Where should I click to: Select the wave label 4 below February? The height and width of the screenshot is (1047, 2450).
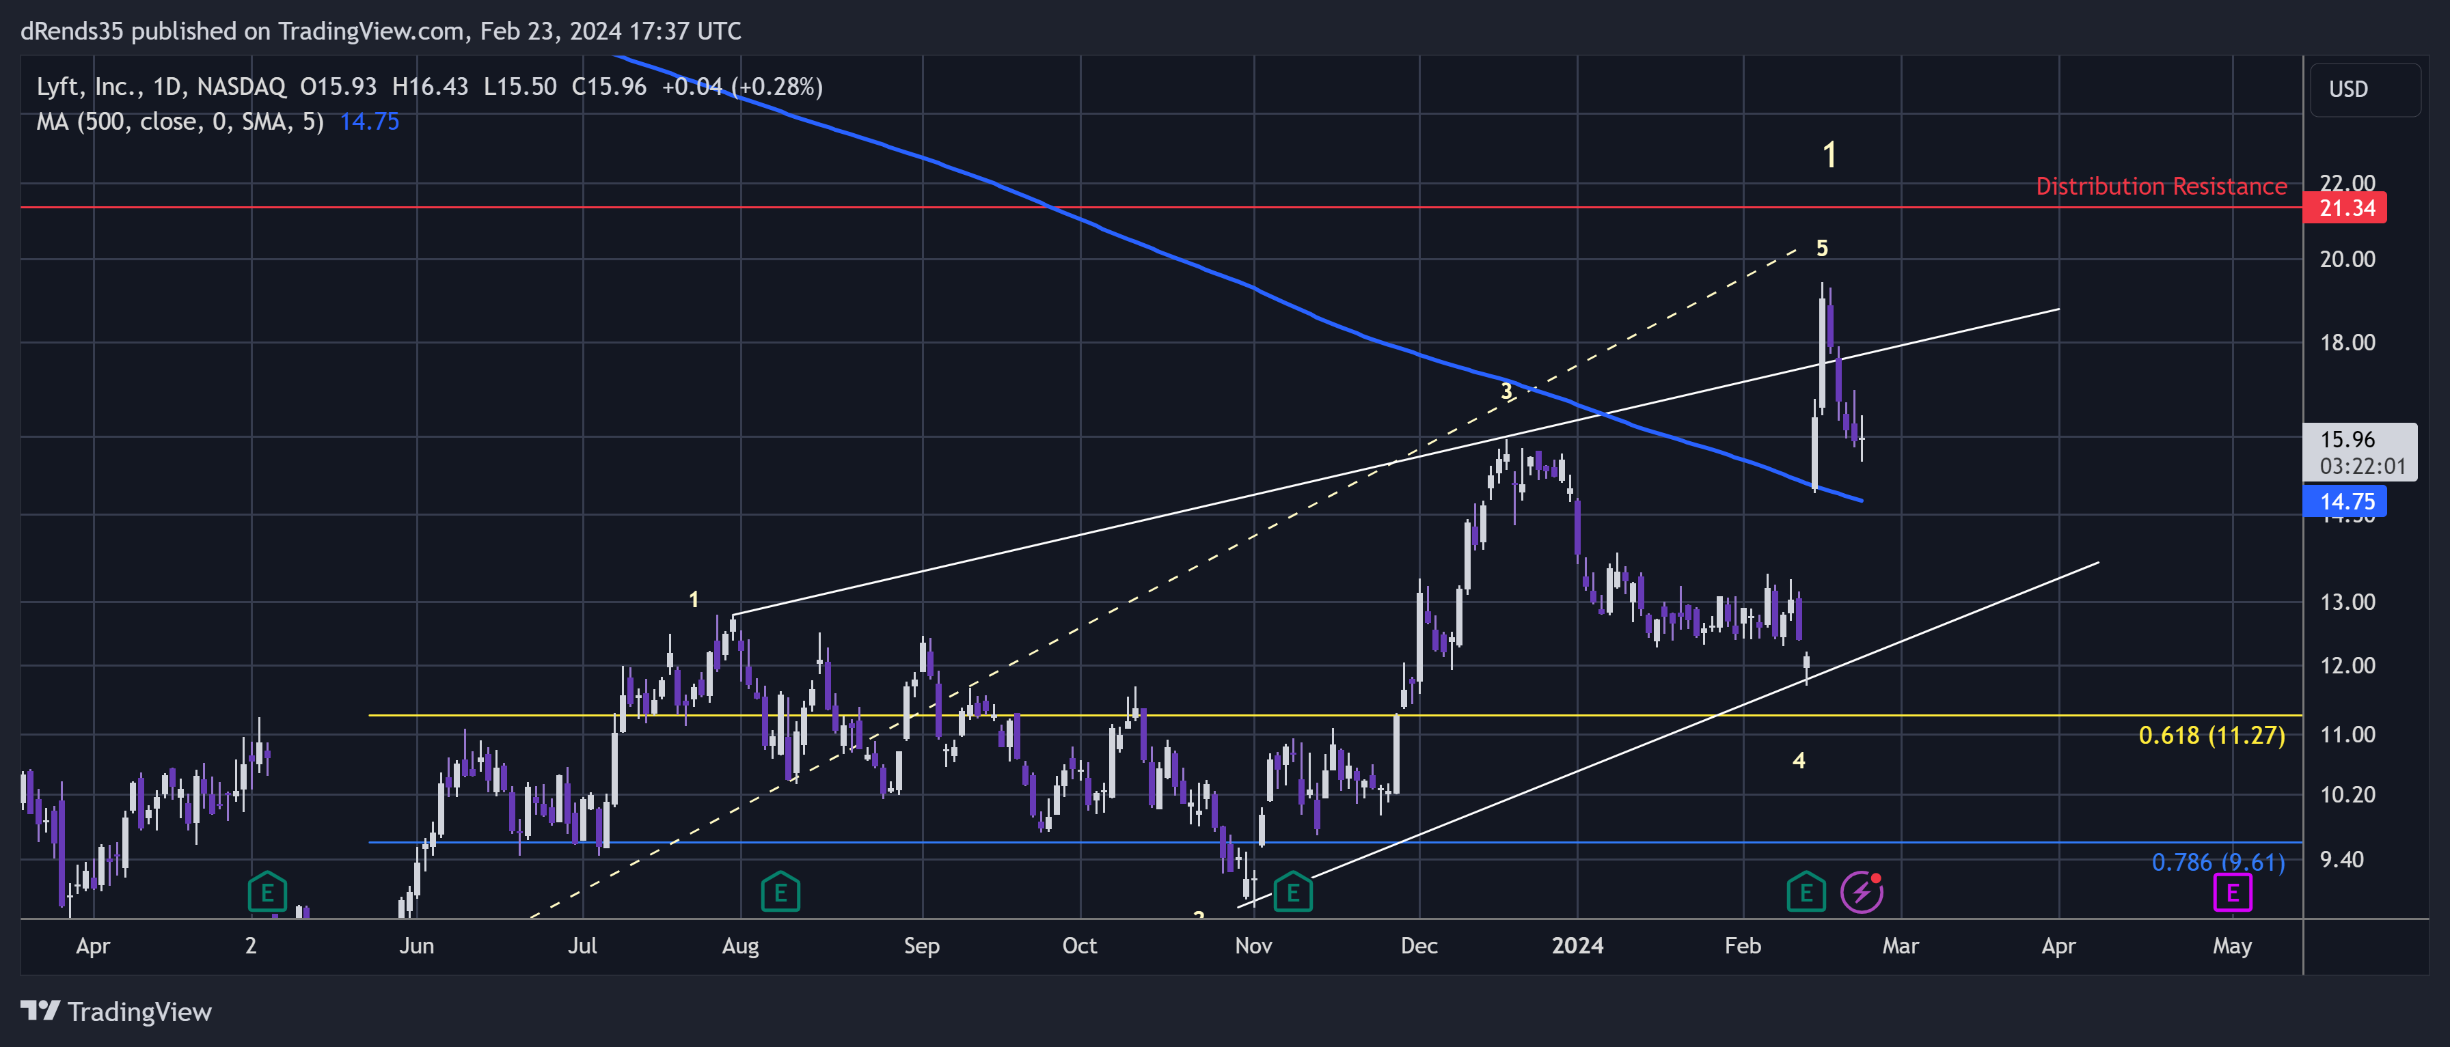point(1799,760)
